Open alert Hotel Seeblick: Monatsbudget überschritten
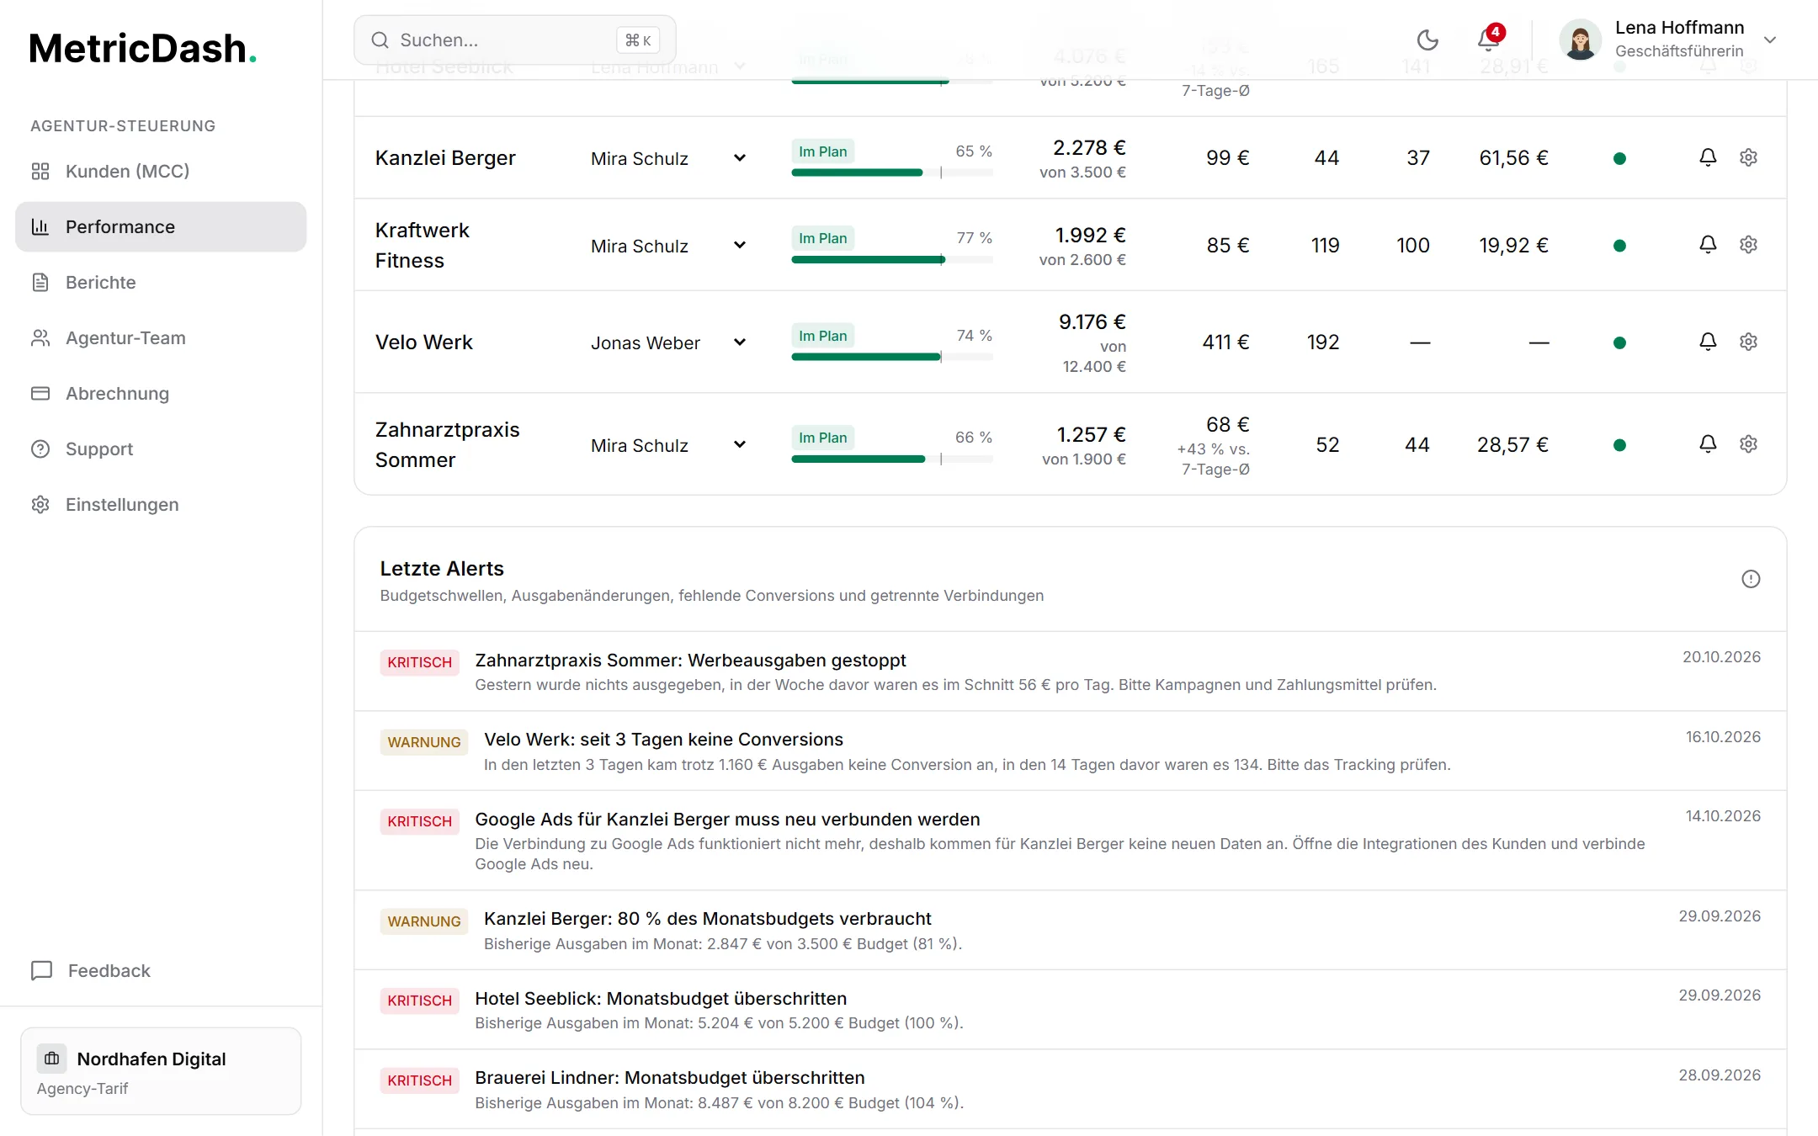This screenshot has width=1818, height=1136. click(1071, 1010)
